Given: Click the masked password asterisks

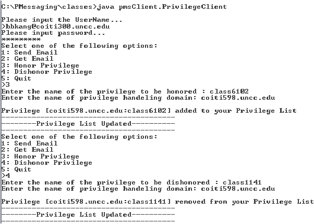Looking at the screenshot, I should pyautogui.click(x=21, y=39).
